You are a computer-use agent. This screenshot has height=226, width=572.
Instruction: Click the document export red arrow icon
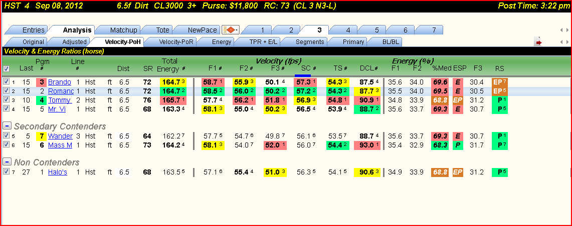coord(538,42)
